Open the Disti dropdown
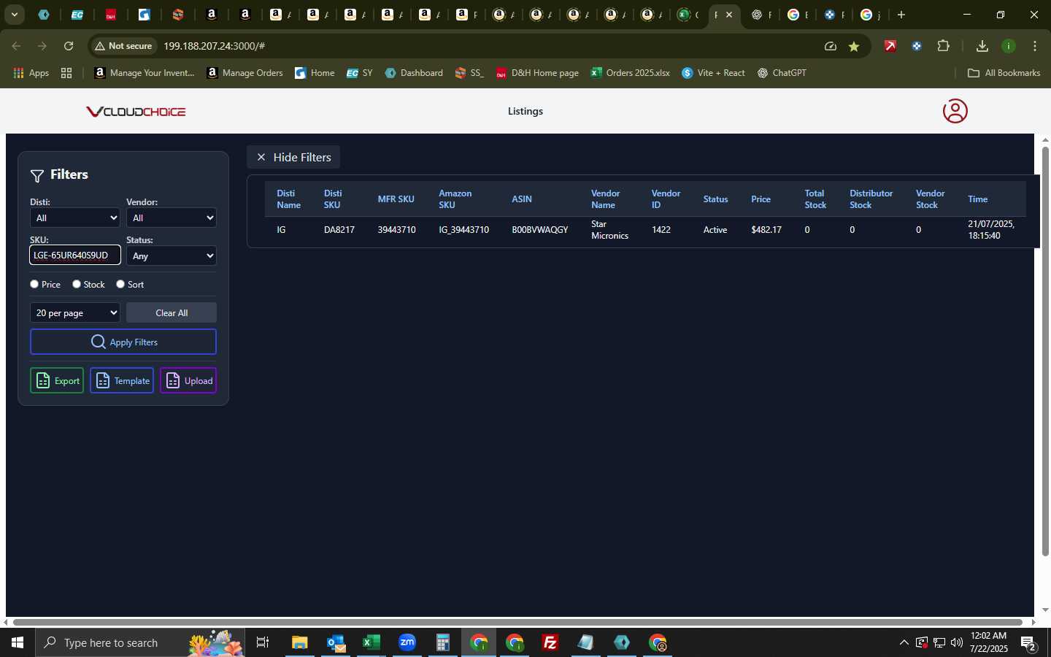This screenshot has height=657, width=1051. click(75, 218)
